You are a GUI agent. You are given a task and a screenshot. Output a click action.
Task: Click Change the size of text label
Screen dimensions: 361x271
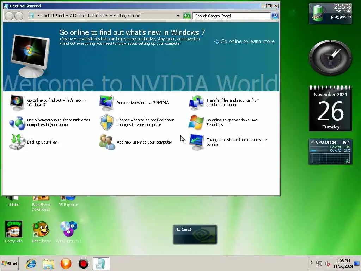237,142
